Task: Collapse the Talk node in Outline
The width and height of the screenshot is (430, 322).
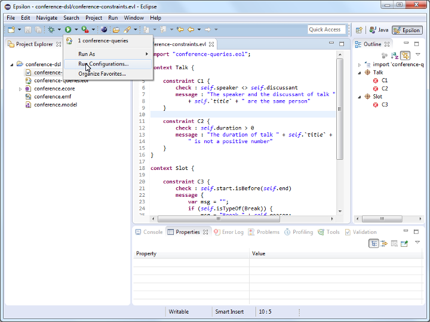Action: [360, 73]
